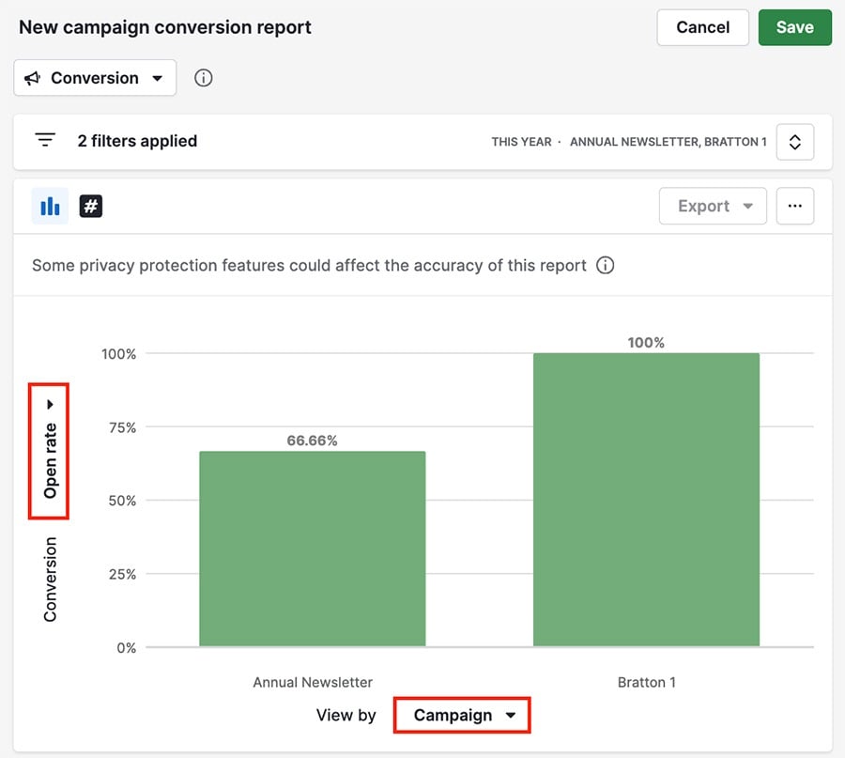The width and height of the screenshot is (845, 758).
Task: Open the privacy protection accuracy info icon
Action: click(606, 265)
